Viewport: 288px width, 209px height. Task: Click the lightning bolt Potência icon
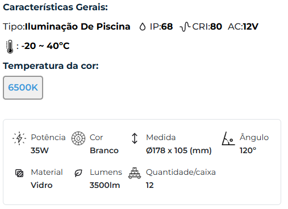19,138
